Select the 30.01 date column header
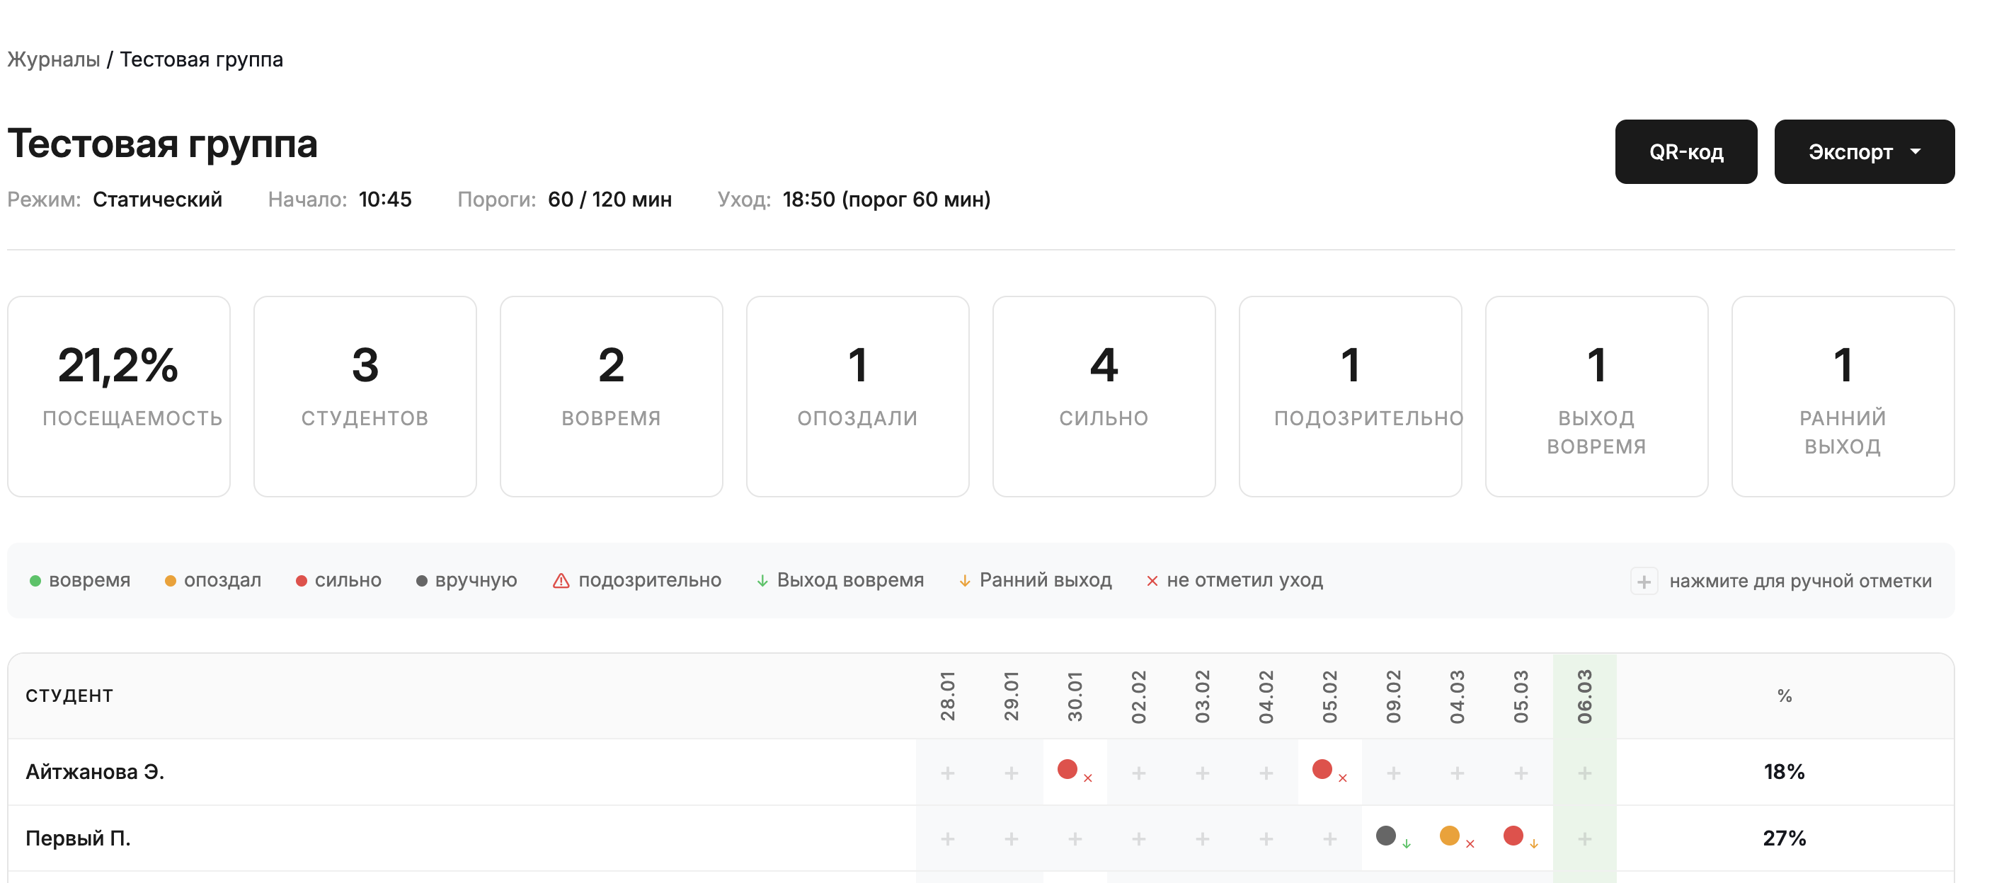1992x883 pixels. click(x=1075, y=696)
